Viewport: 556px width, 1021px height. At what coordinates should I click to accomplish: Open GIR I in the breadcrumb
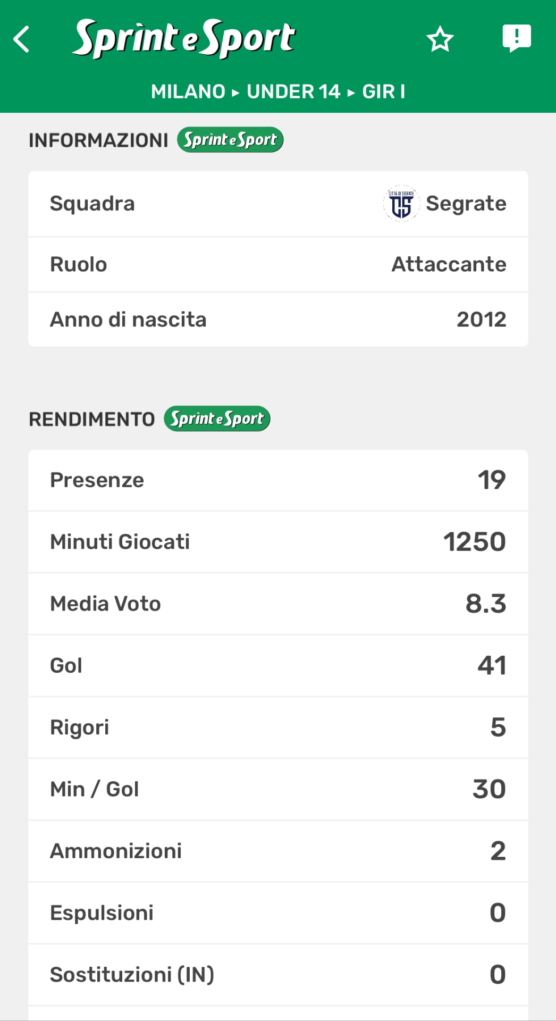point(383,91)
